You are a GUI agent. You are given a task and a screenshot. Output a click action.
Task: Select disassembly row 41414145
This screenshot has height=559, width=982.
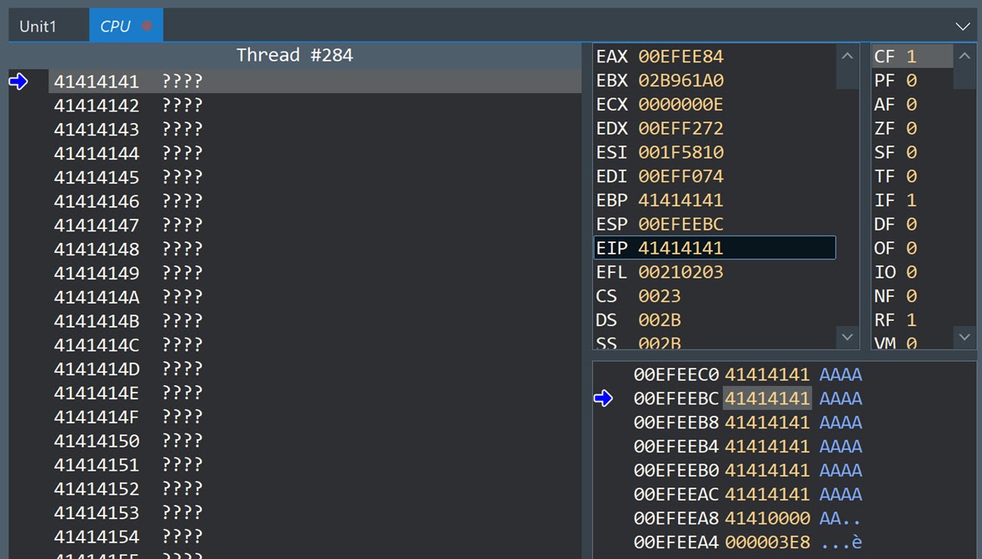[x=315, y=177]
